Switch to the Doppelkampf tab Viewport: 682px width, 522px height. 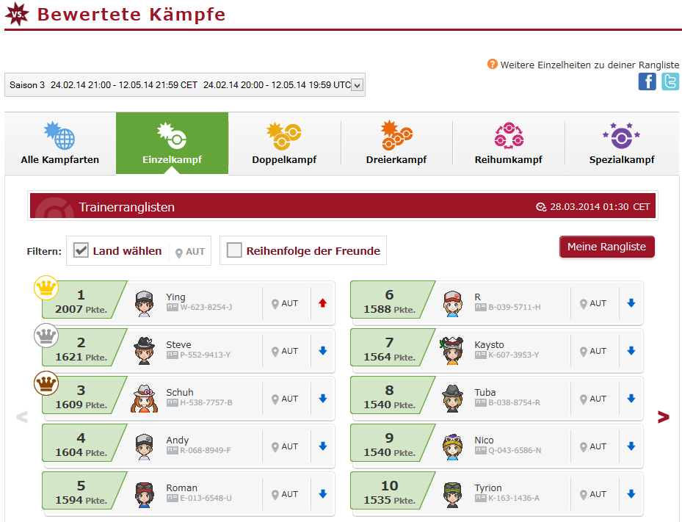coord(284,143)
